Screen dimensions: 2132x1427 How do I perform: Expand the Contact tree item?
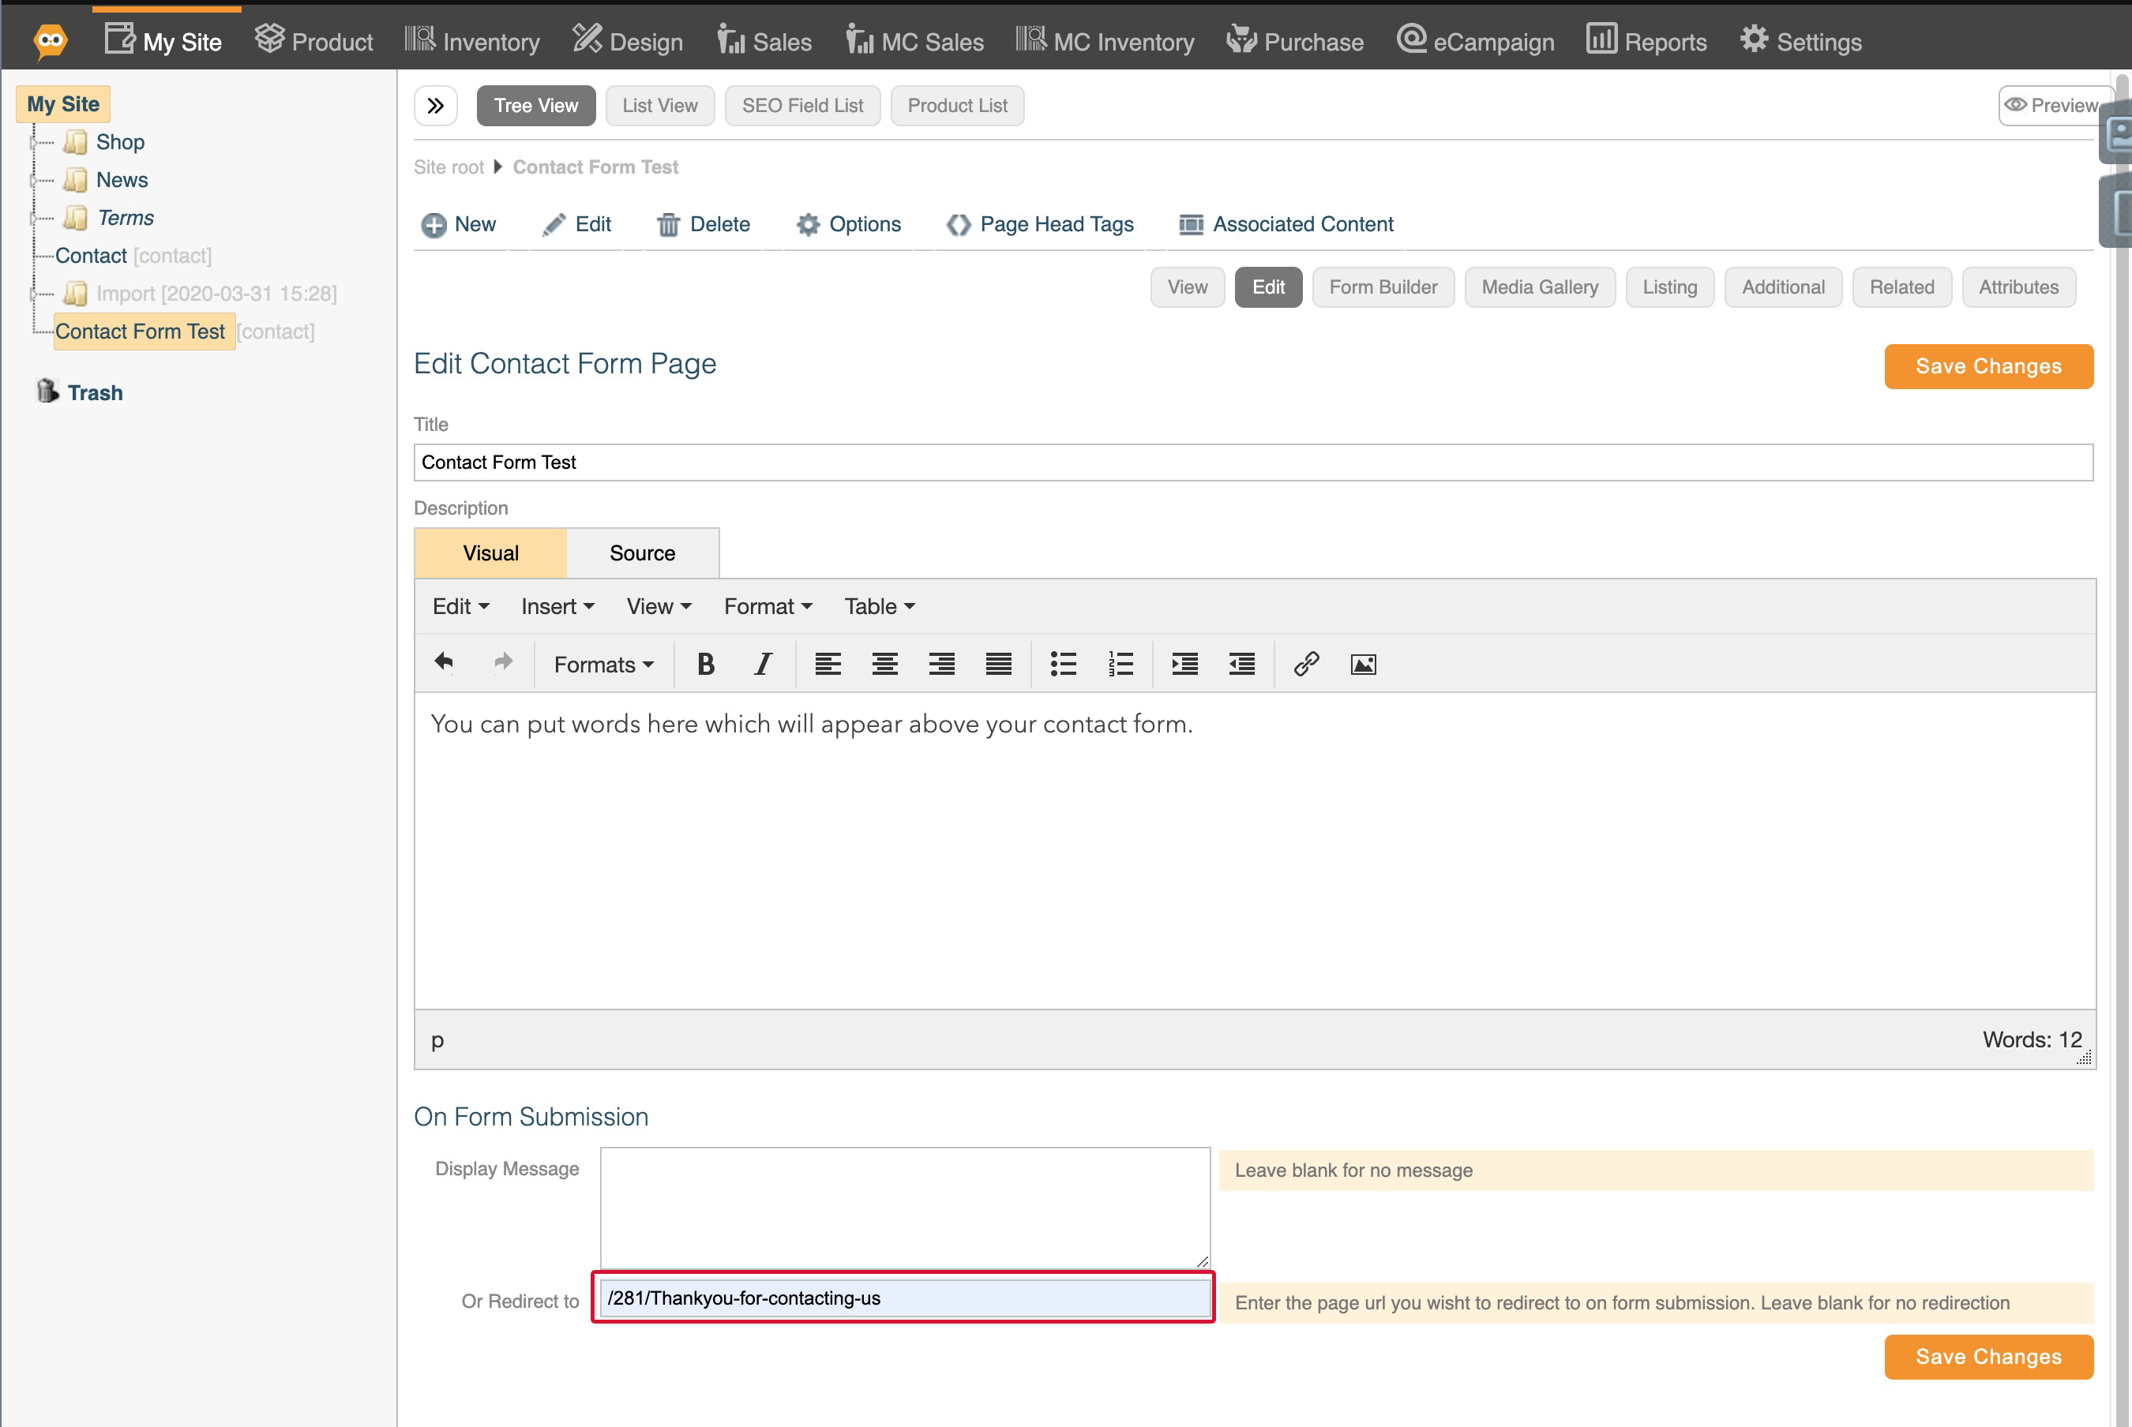point(33,255)
